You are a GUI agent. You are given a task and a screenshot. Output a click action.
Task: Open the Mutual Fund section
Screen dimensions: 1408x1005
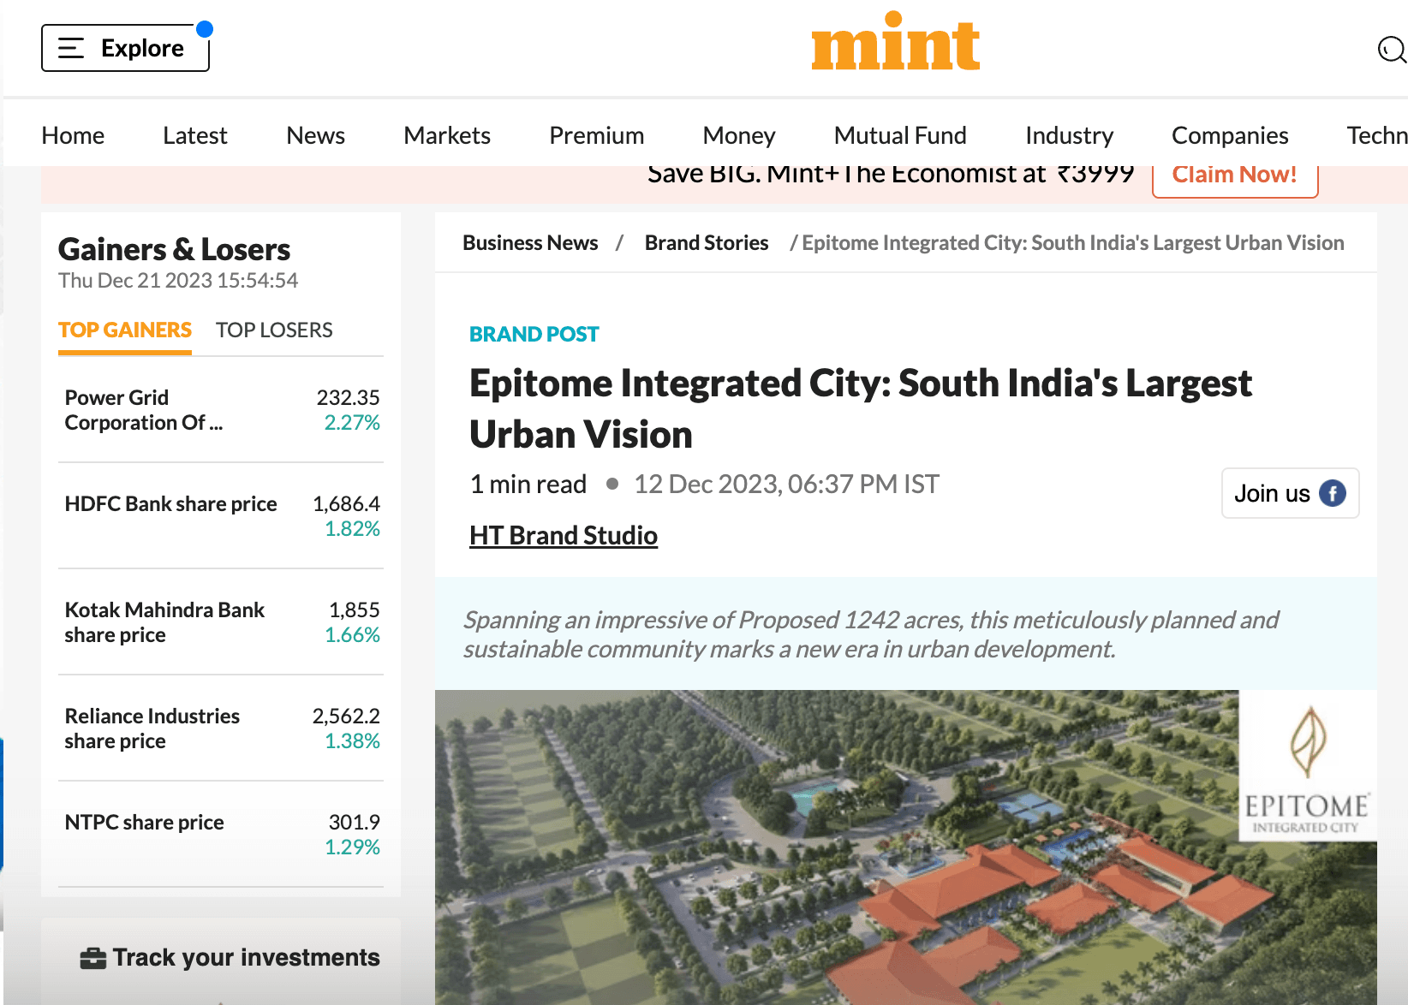[900, 135]
